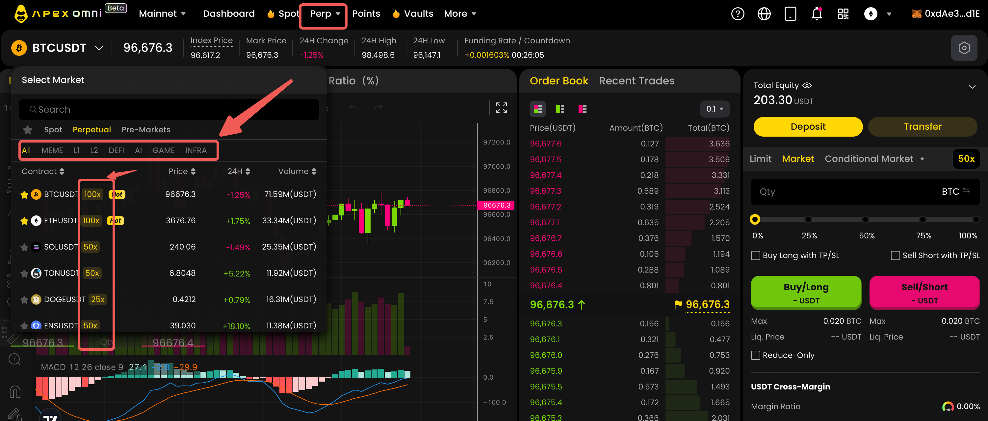Viewport: 988px width, 421px height.
Task: Show combined order book view
Action: (x=538, y=109)
